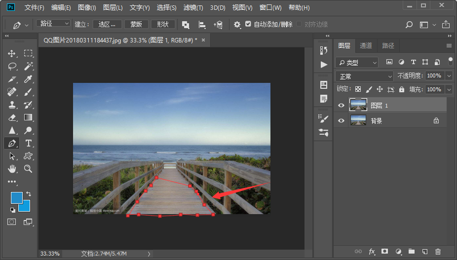This screenshot has height=260, width=457.
Task: Open the 路径 tool mode dropdown
Action: coord(53,24)
